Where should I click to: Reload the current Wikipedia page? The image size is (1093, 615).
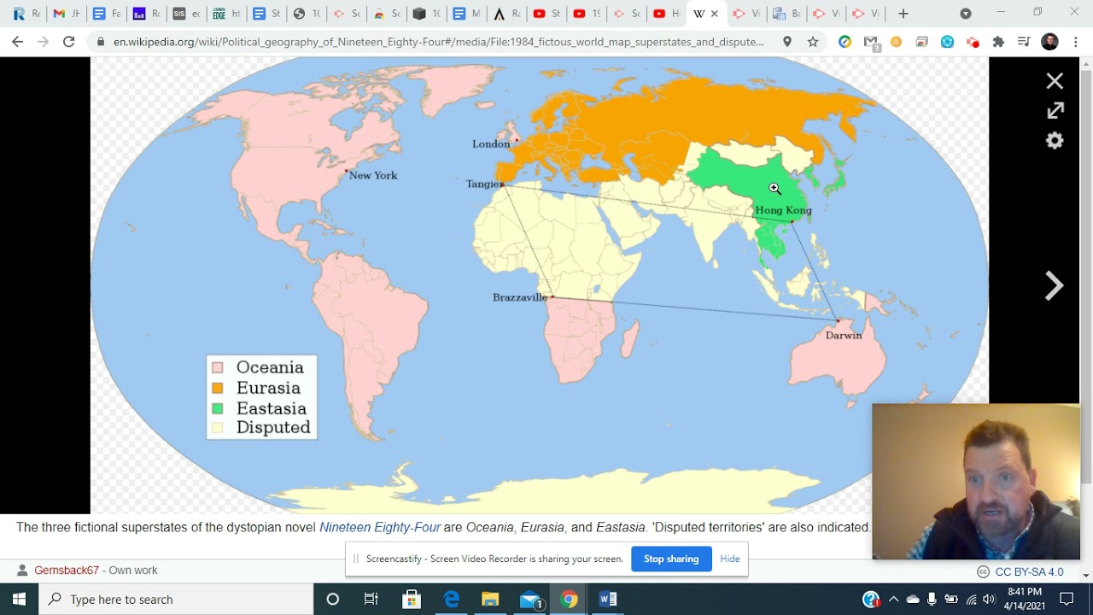[68, 42]
